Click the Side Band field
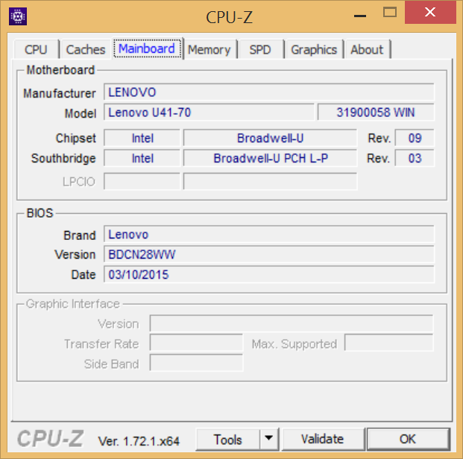463x459 pixels. point(196,363)
